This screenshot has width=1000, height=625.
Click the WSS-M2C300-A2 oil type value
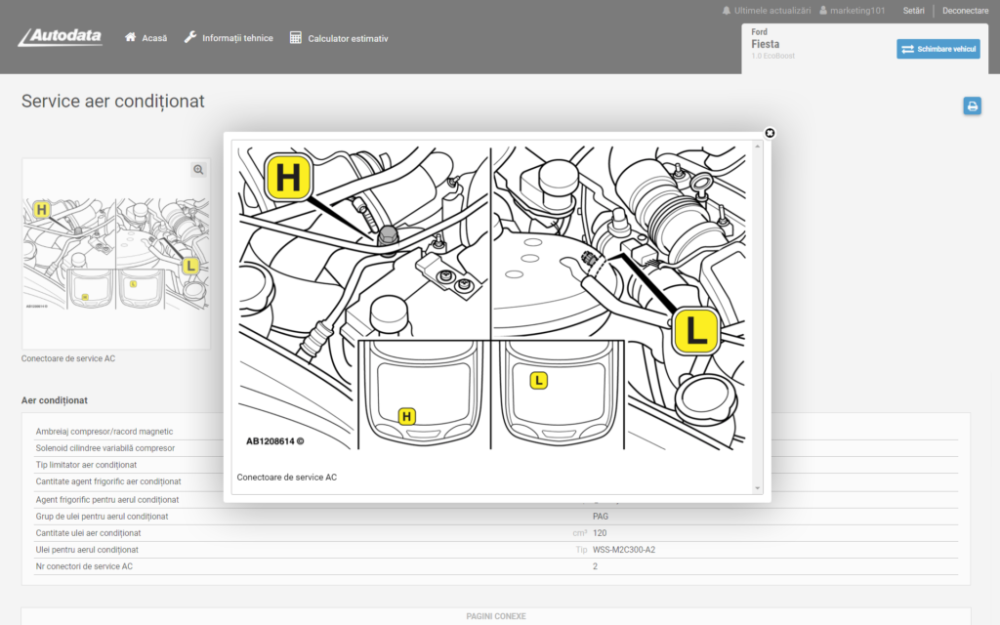623,550
